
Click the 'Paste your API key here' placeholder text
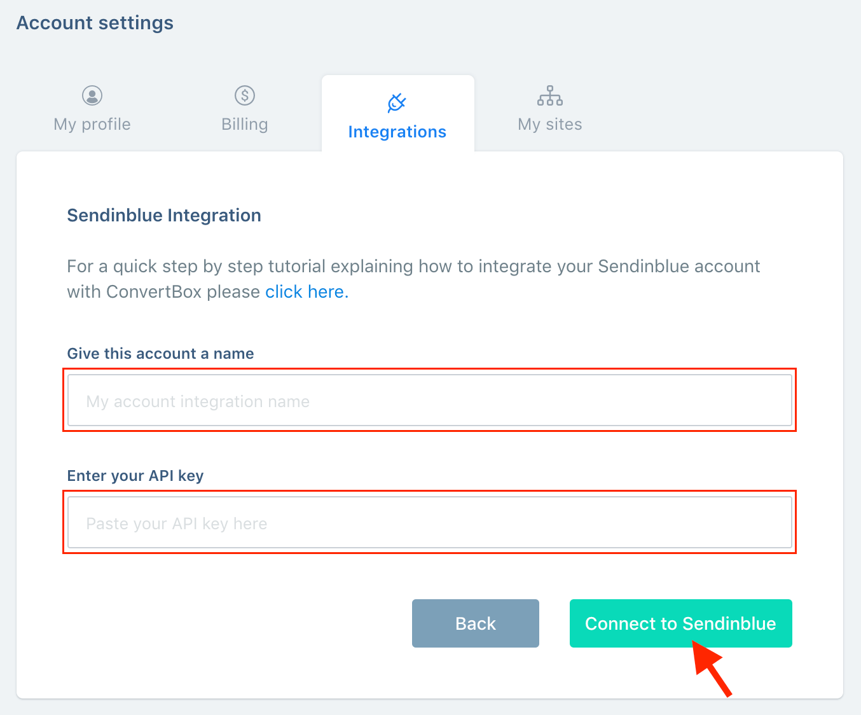pyautogui.click(x=177, y=524)
